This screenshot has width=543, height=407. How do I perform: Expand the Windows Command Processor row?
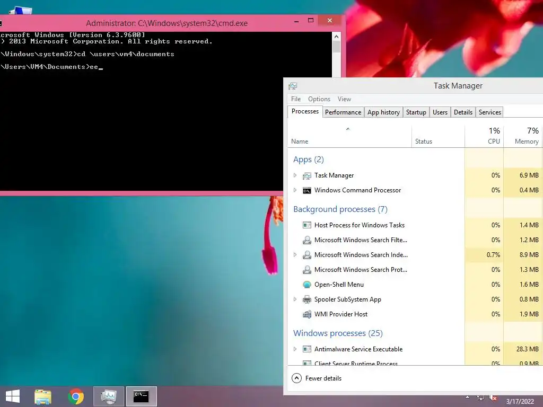click(x=295, y=190)
